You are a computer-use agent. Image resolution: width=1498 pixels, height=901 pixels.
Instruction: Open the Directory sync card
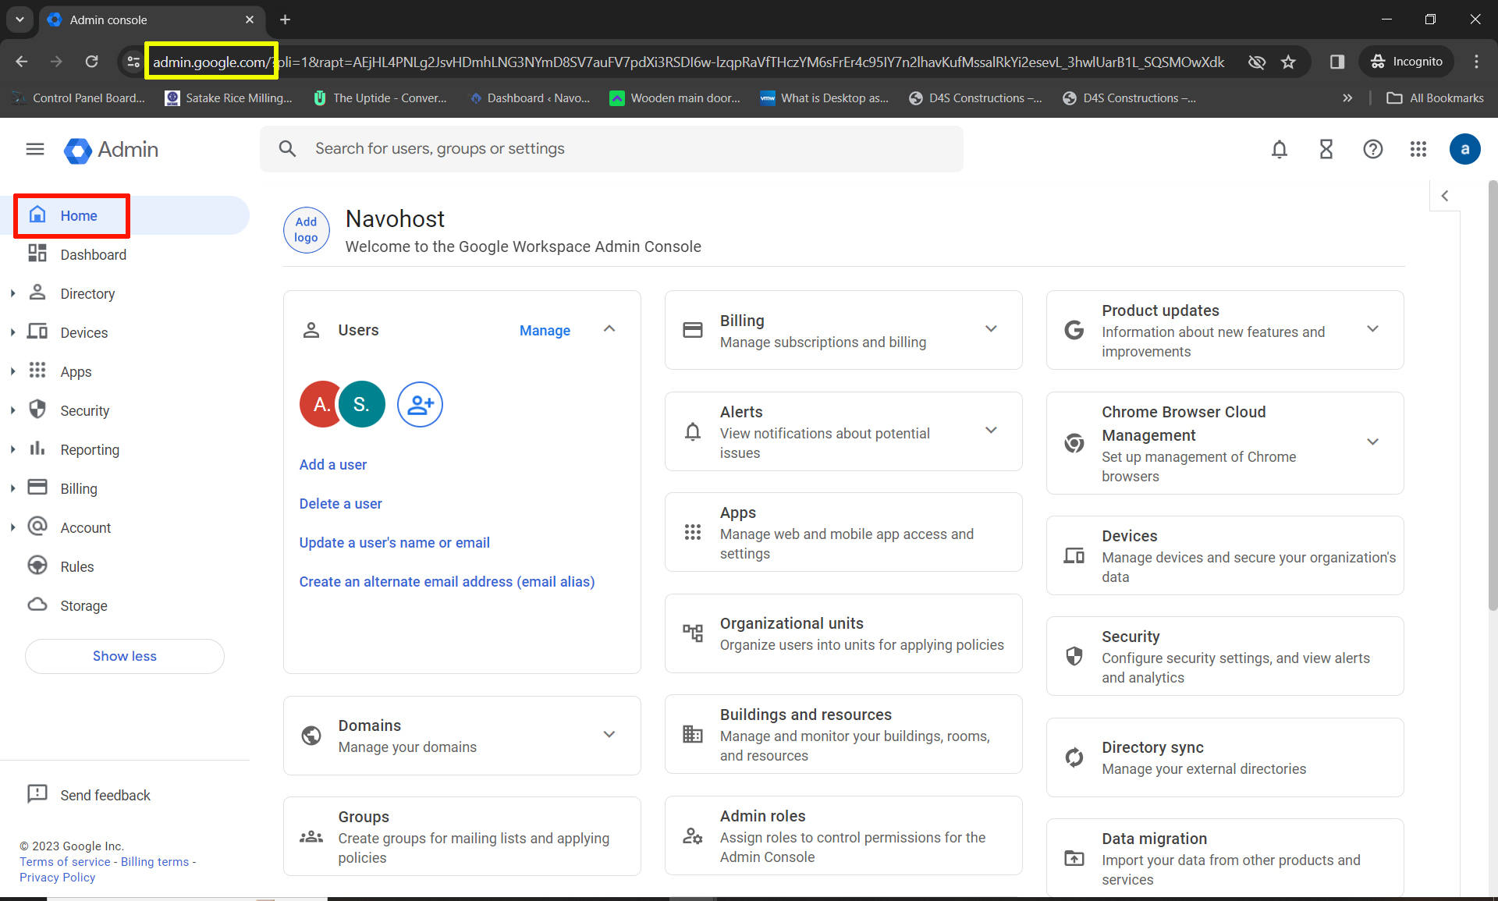(1225, 757)
